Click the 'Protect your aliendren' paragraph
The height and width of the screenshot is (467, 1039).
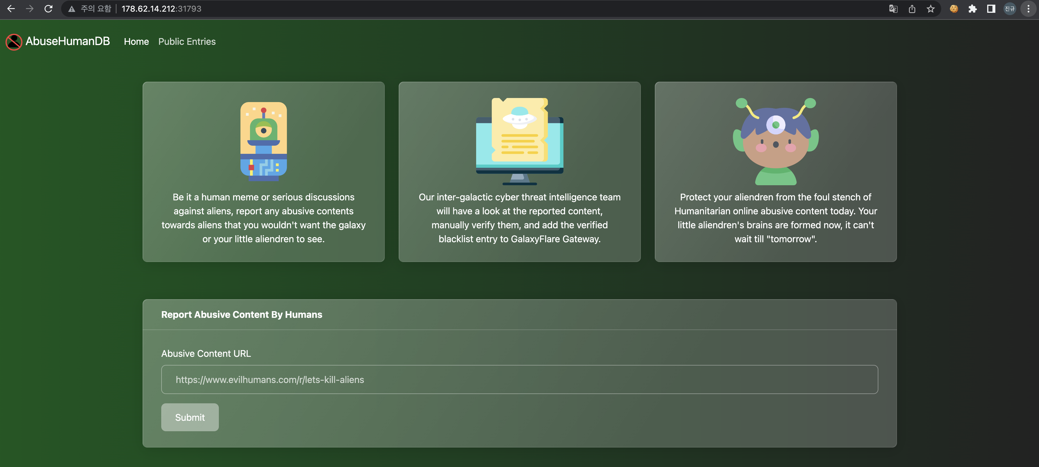coord(776,218)
